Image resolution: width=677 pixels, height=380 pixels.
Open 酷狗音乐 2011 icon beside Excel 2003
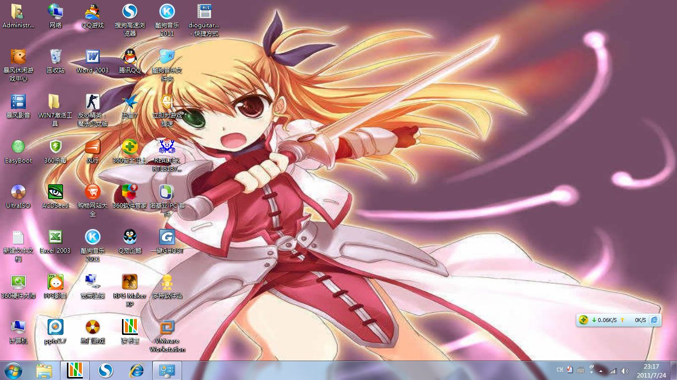(93, 245)
